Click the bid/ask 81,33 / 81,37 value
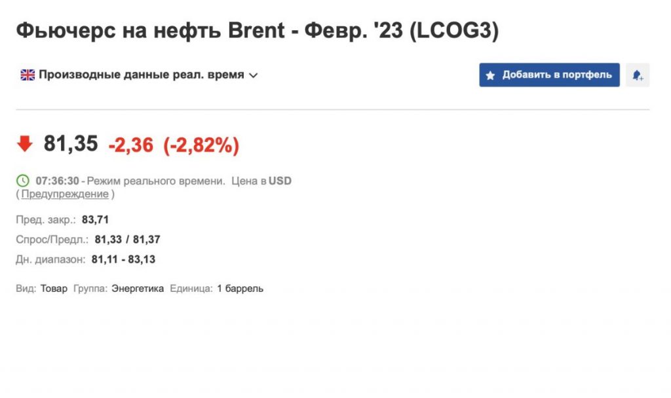 pos(128,240)
